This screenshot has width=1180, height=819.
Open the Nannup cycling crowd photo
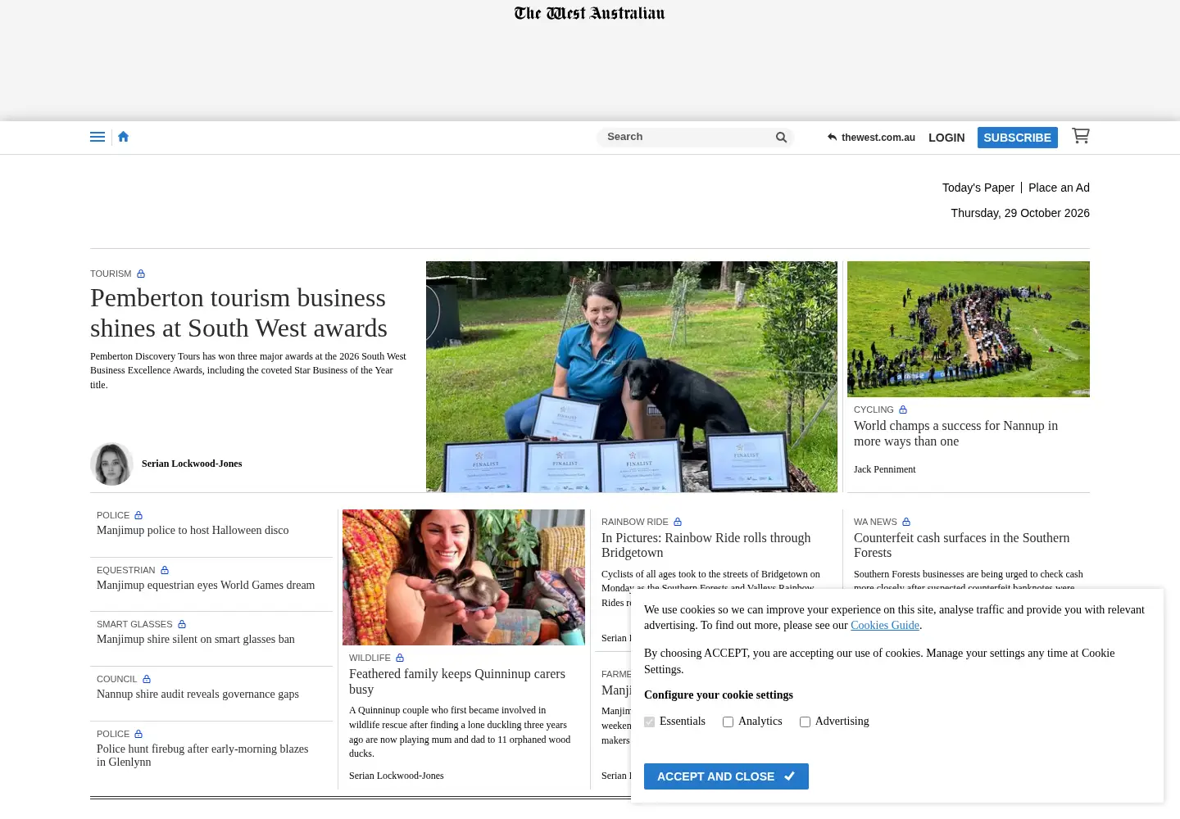(969, 329)
